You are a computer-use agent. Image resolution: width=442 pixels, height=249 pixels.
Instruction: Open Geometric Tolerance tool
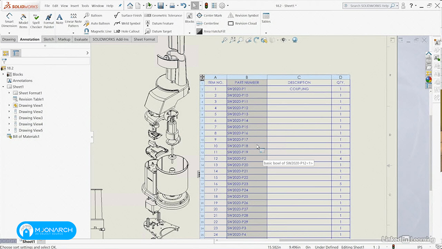pos(163,16)
